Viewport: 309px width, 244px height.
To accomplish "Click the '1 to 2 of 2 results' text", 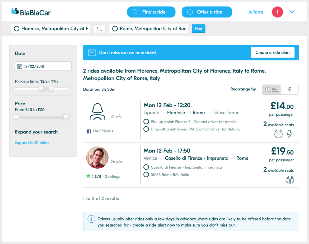I will [x=101, y=198].
